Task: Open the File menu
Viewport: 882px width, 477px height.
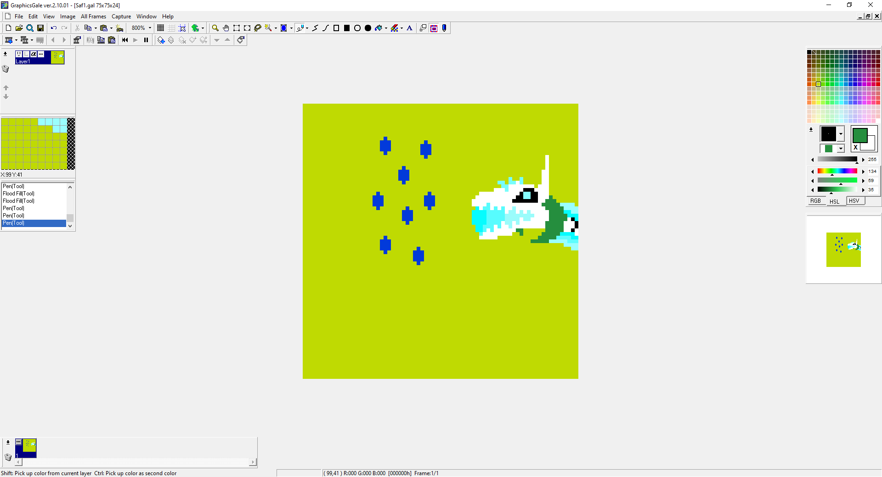Action: tap(19, 17)
